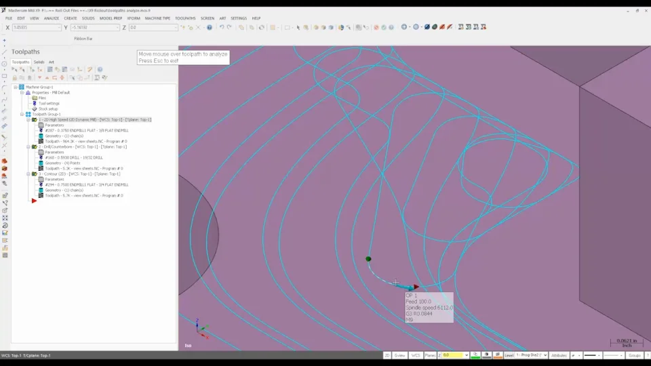The image size is (651, 366).
Task: Toggle the 2D button in the status bar
Action: [387, 355]
